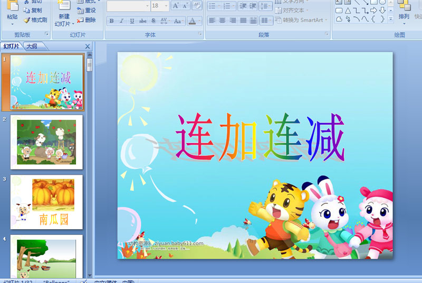Screen dimensions: 422x283
Task: Open the Clipboard dialog launcher
Action: pos(46,34)
